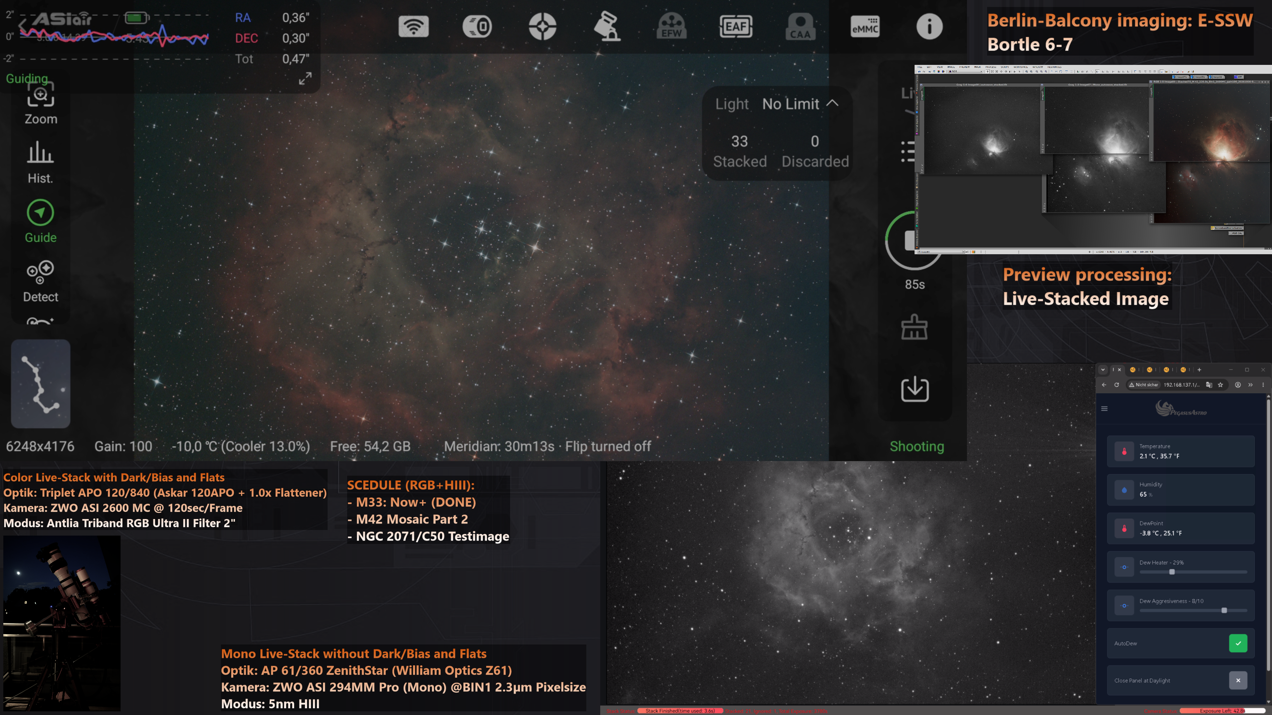Open the live stack list settings icon
1272x715 pixels.
(908, 152)
